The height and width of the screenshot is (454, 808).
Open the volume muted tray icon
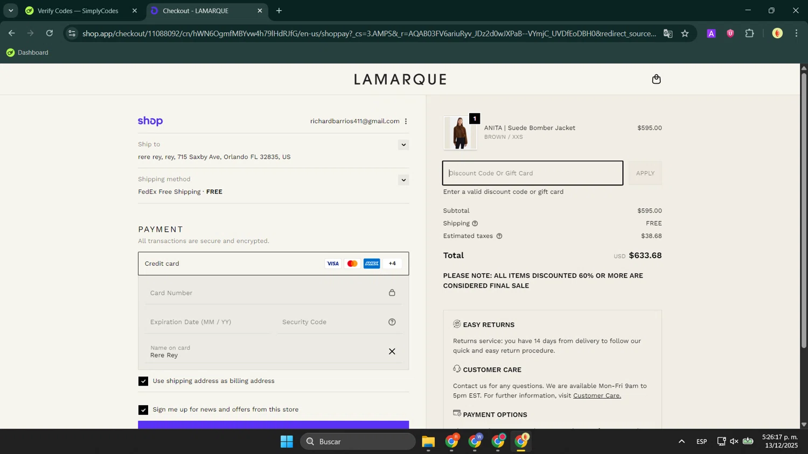(734, 442)
